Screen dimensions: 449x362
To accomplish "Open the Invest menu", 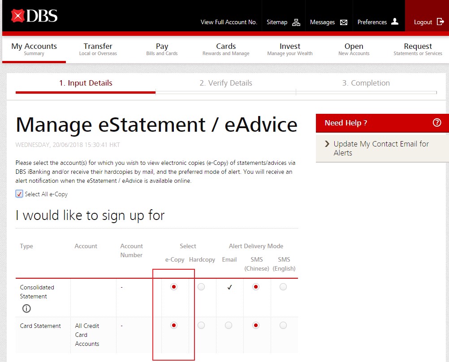I will 290,49.
